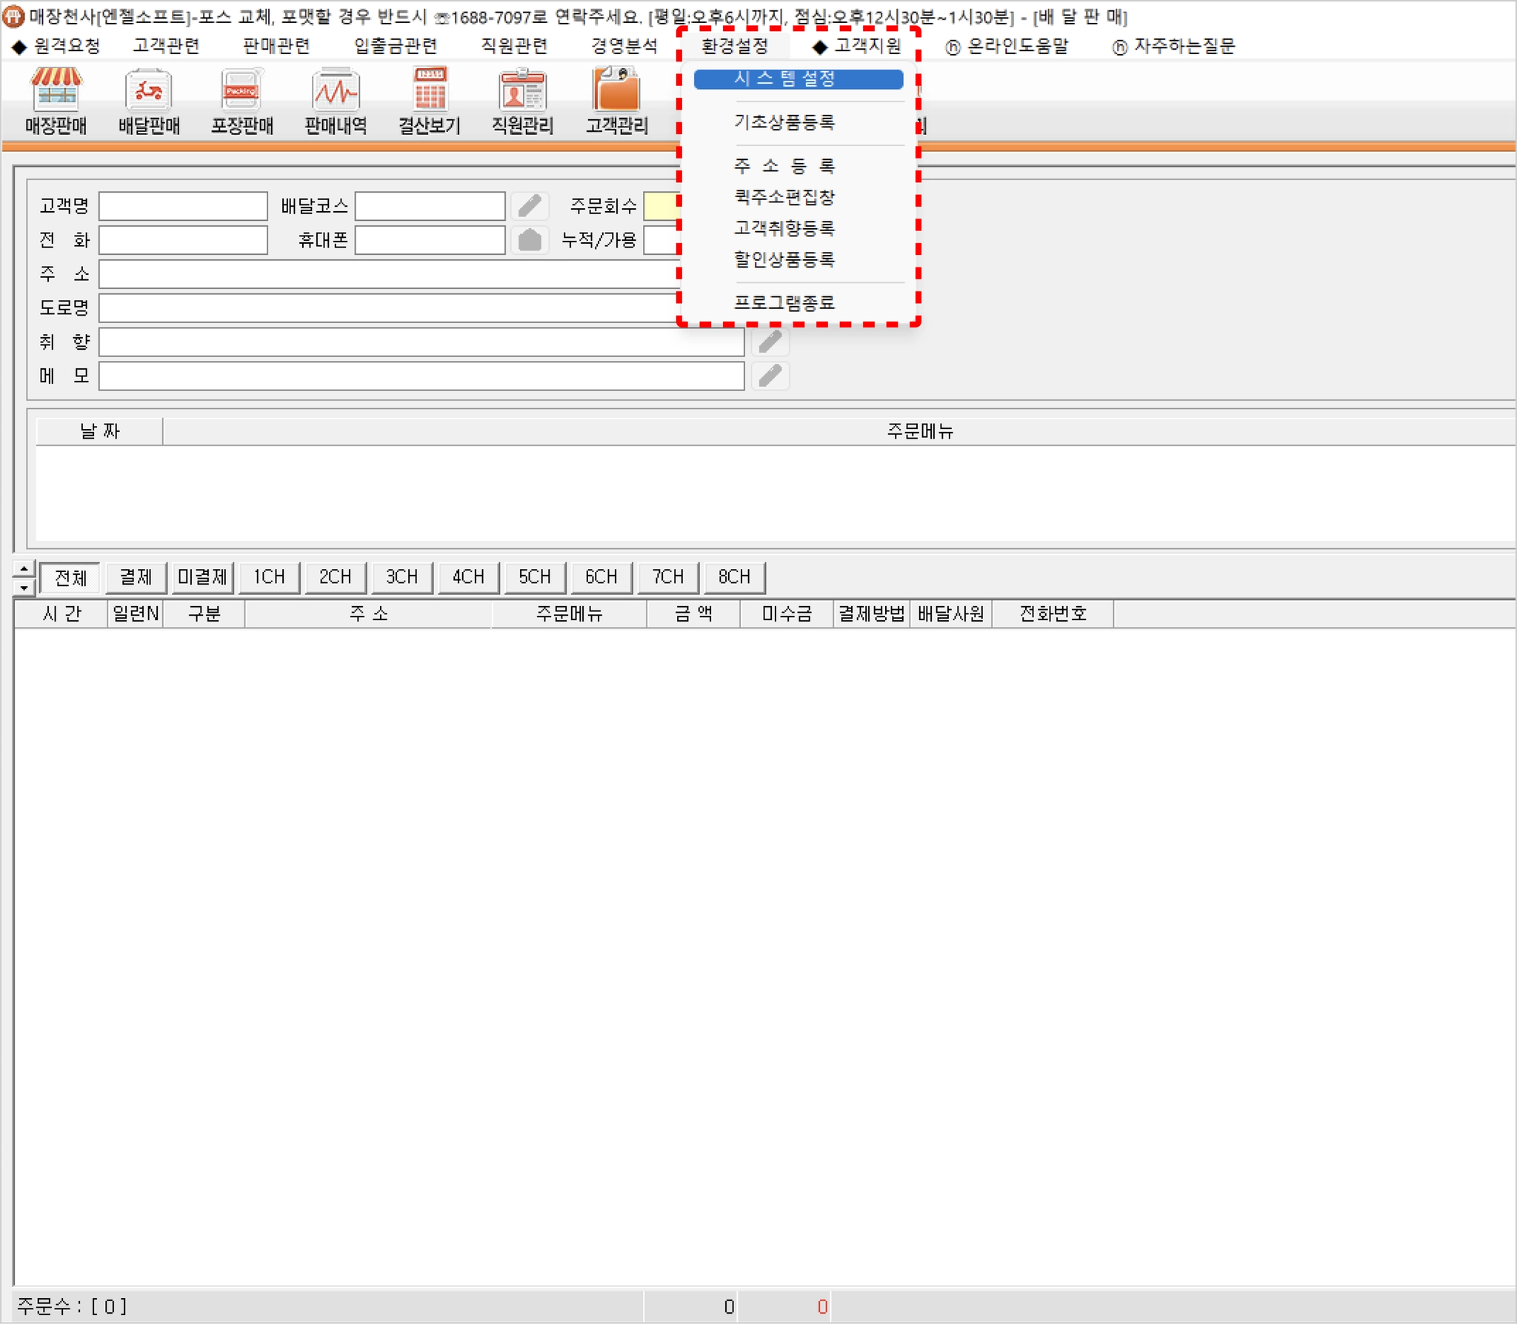
Task: Open the 판매관련 menu bar item
Action: (x=276, y=46)
